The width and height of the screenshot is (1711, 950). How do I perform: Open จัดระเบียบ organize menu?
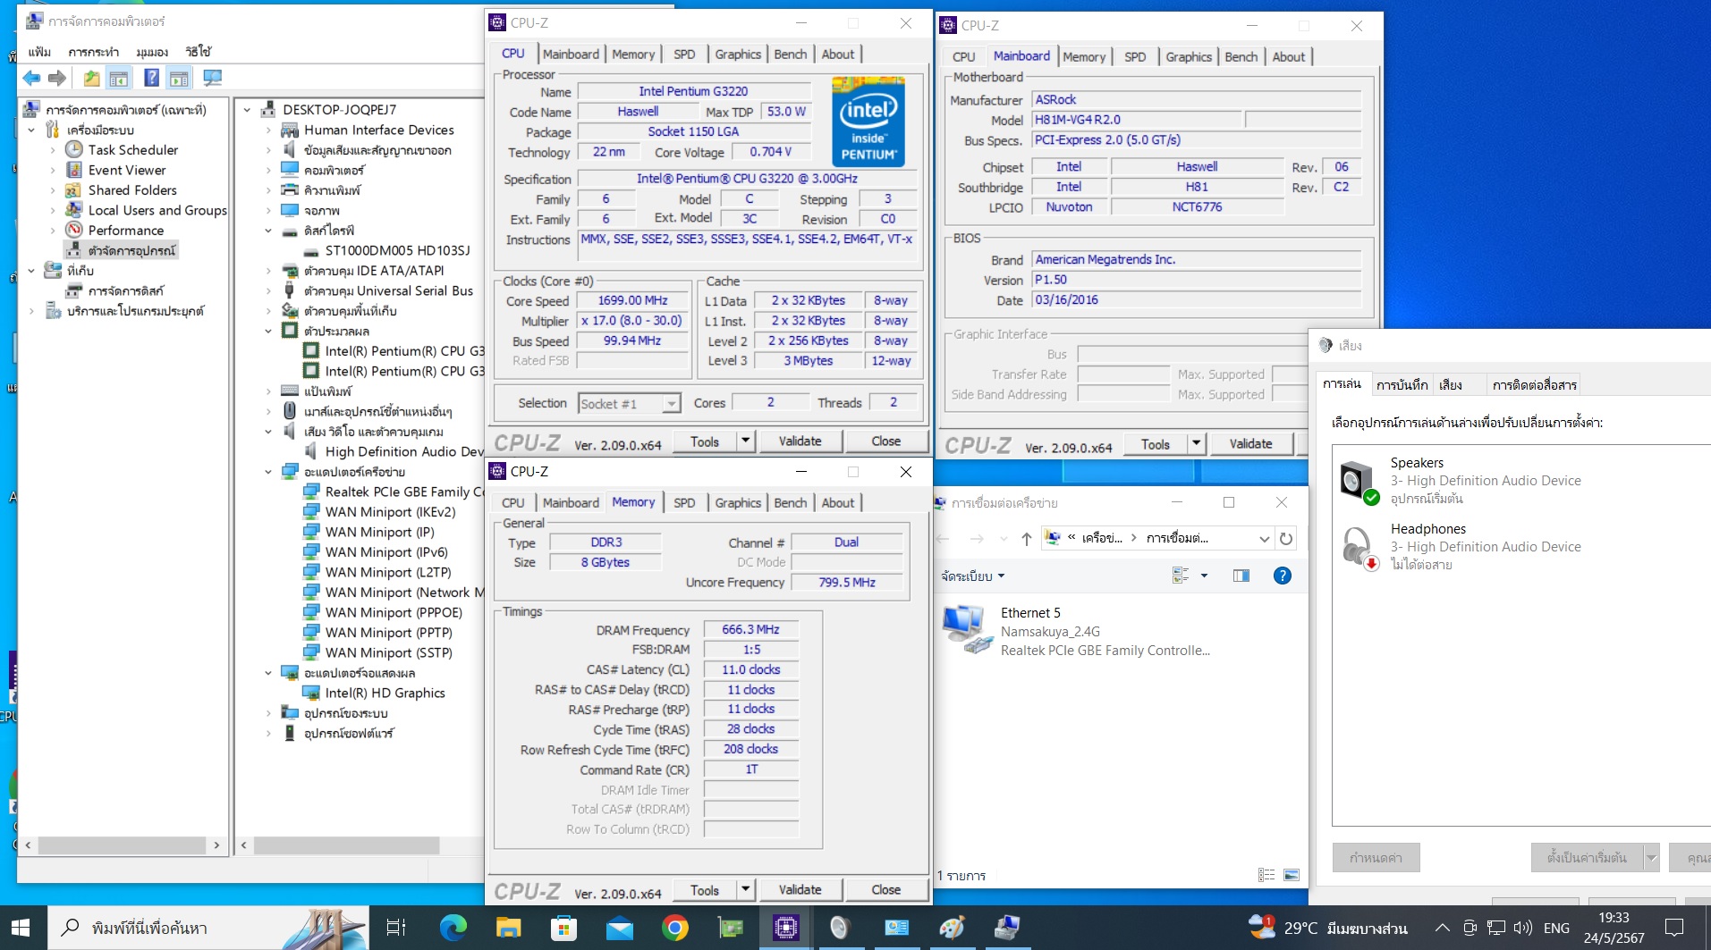tap(973, 576)
